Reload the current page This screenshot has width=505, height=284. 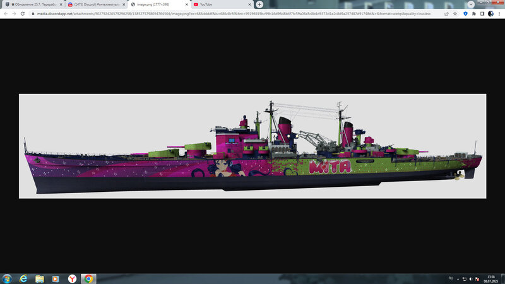point(23,14)
